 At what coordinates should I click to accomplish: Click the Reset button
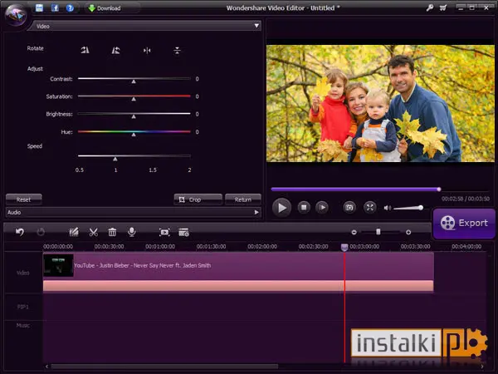[x=24, y=199]
